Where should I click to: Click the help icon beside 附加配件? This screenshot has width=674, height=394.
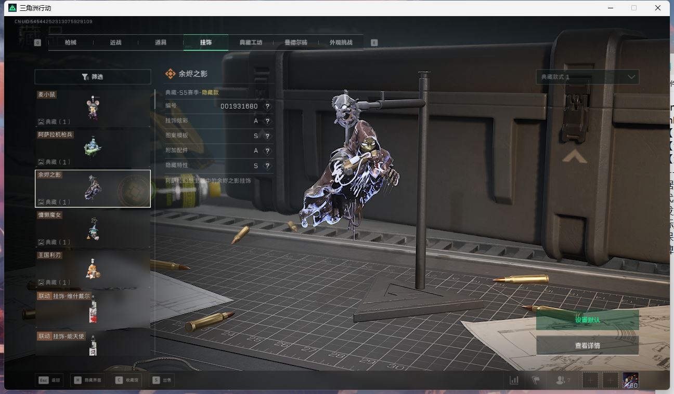pyautogui.click(x=267, y=151)
